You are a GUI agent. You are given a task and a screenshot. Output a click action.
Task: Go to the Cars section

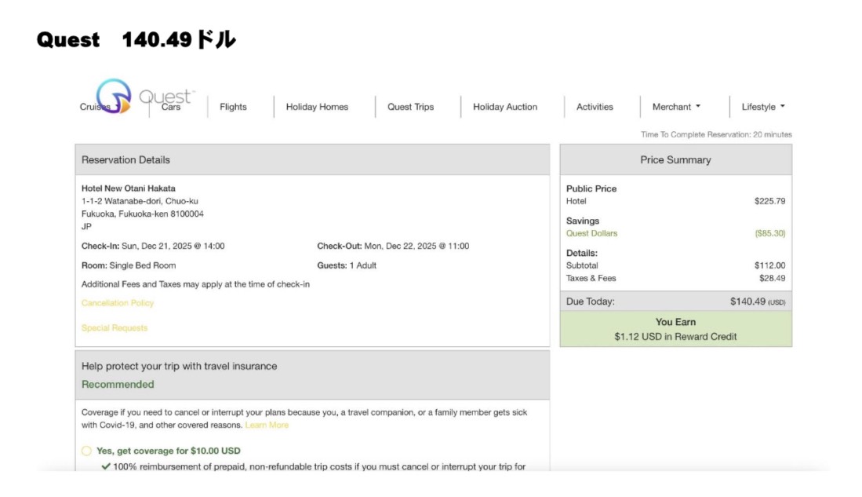pos(171,108)
